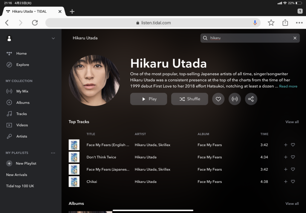
Task: Start artist radio
Action: (235, 99)
